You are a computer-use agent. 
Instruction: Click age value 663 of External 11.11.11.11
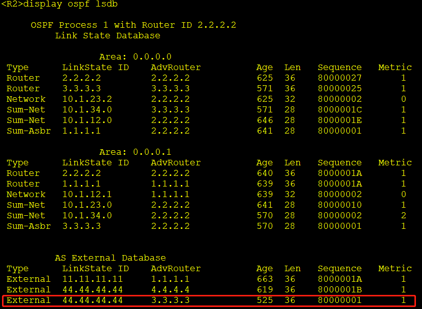(x=265, y=279)
